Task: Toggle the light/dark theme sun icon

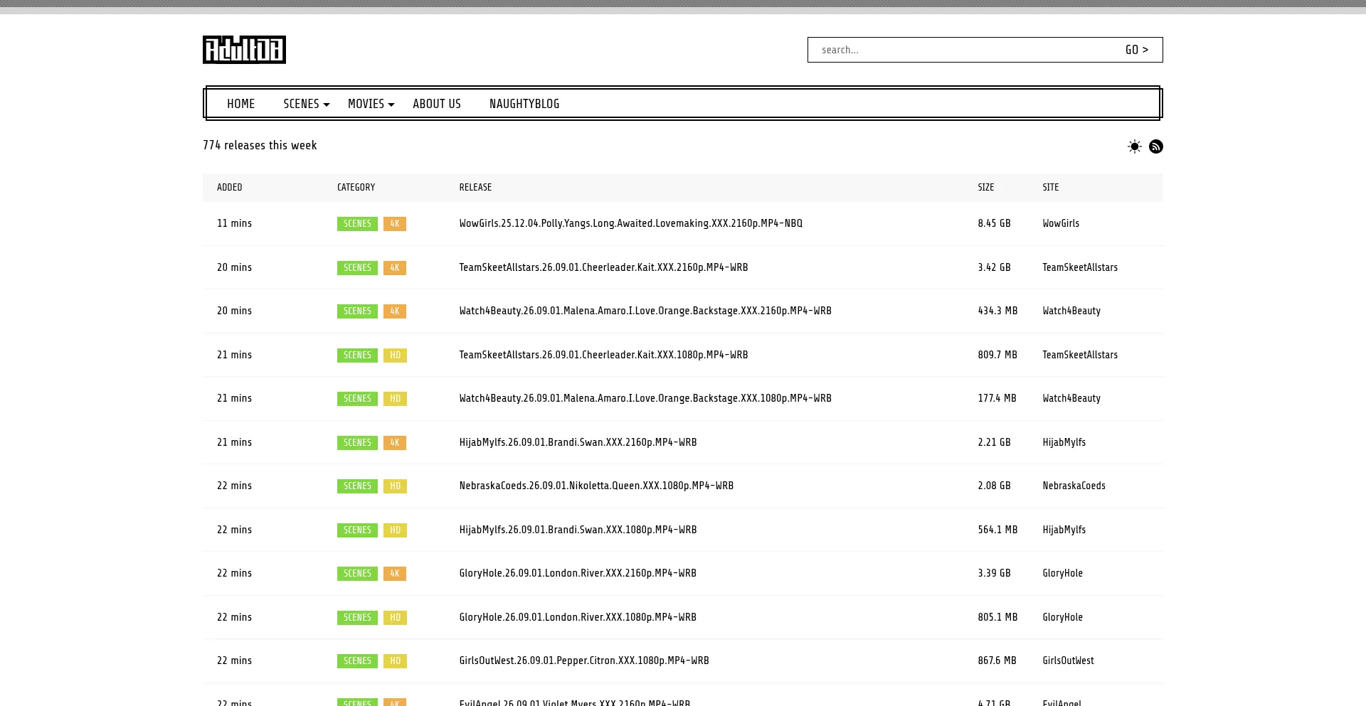Action: (x=1135, y=146)
